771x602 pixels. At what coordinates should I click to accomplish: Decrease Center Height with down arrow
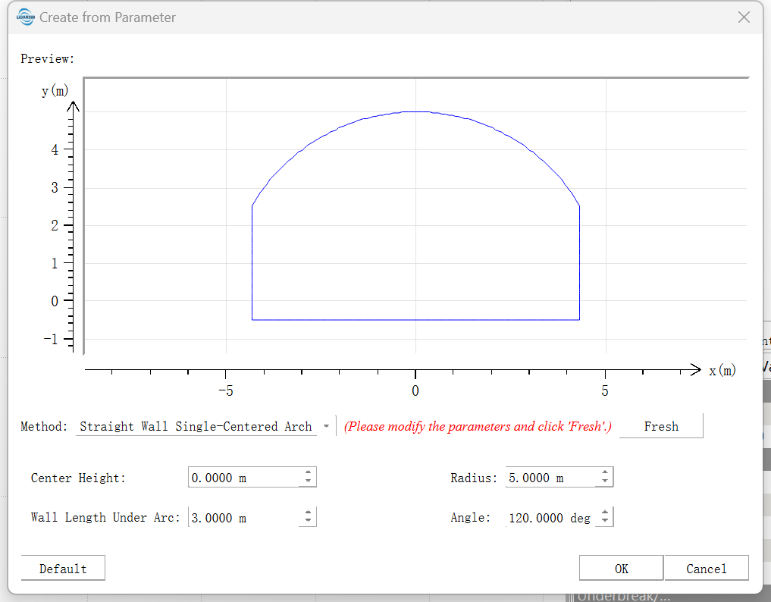click(308, 482)
